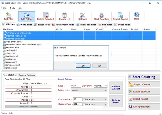Click No in the Save changes dialog
Viewport: 162px width, 115px height.
coord(100,66)
